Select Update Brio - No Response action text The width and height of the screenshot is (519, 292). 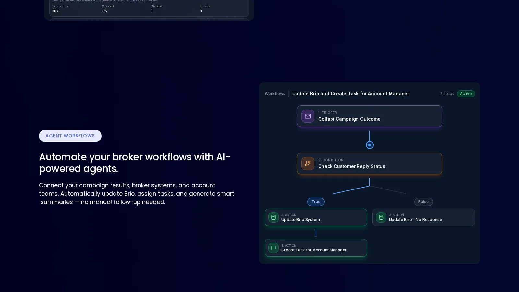415,220
